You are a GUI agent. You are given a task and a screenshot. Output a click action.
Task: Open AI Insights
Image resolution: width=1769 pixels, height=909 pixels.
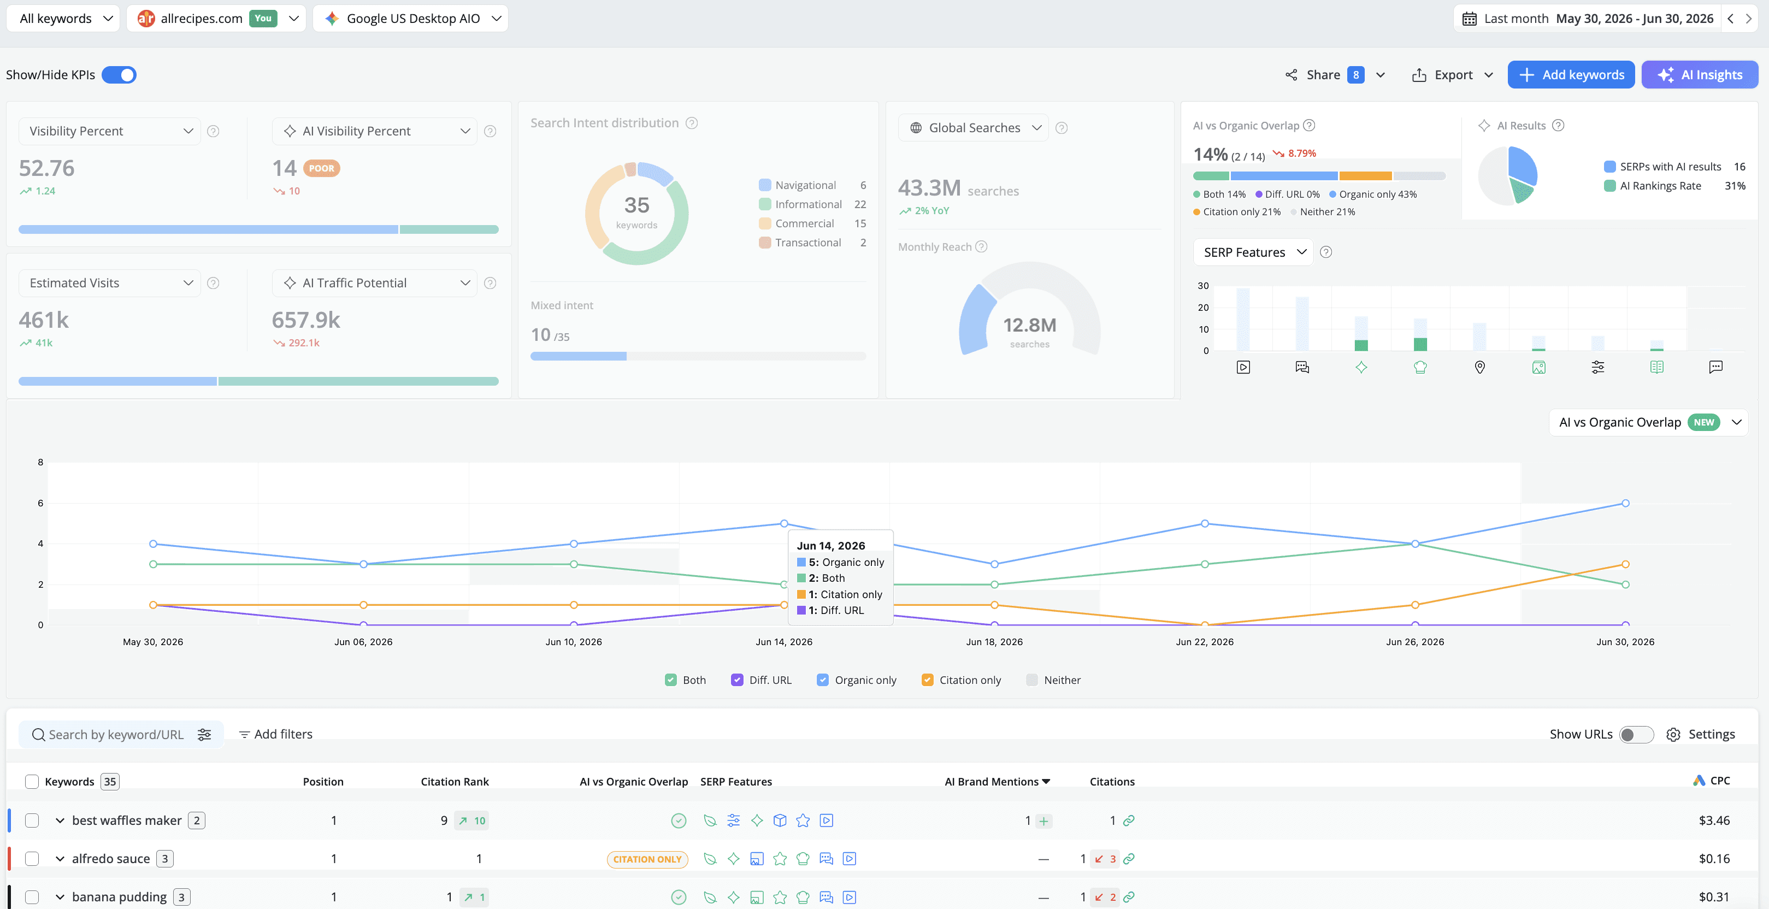(1700, 75)
